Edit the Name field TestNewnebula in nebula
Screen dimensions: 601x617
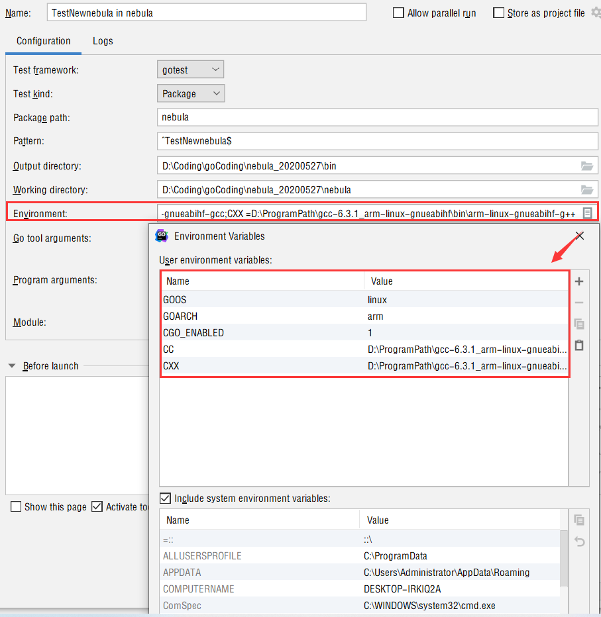coord(206,13)
